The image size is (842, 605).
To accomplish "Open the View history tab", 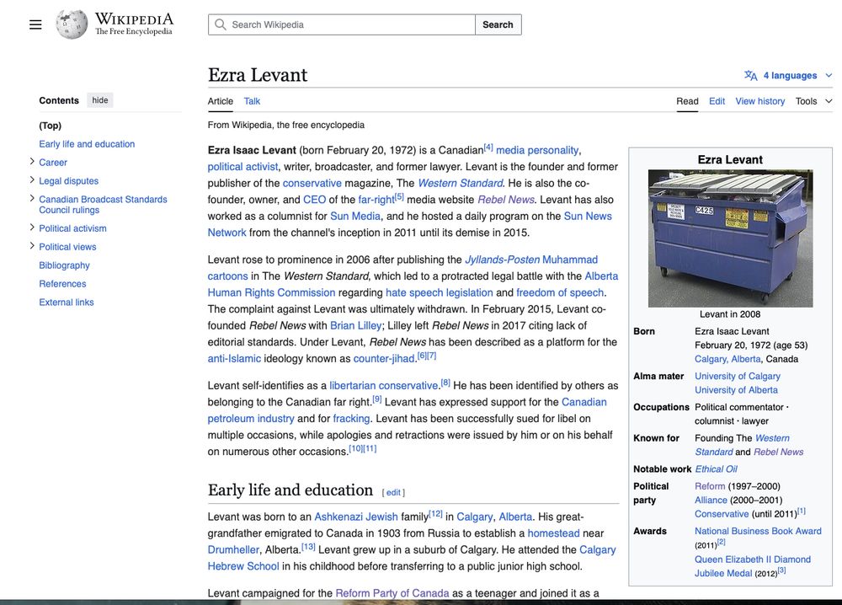I will pos(759,101).
